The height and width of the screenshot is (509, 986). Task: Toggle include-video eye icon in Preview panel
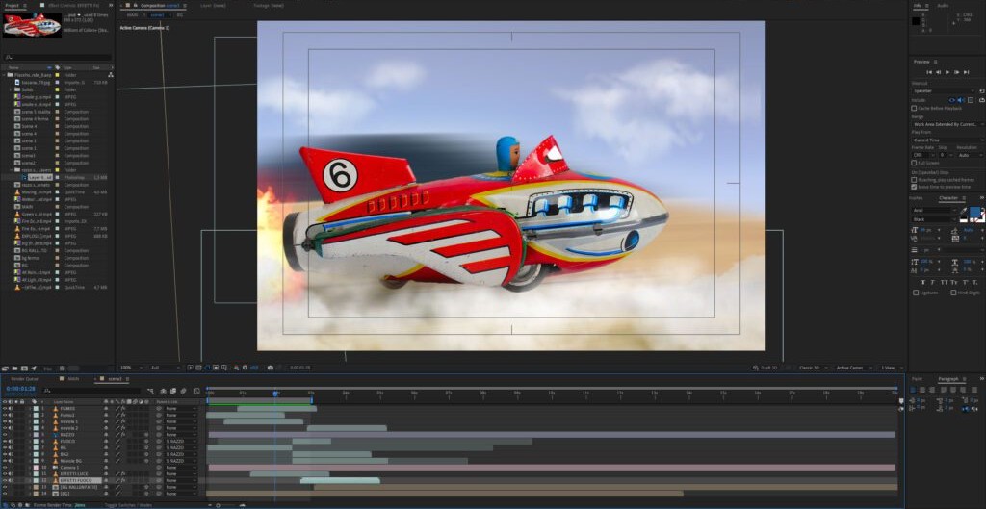coord(952,100)
